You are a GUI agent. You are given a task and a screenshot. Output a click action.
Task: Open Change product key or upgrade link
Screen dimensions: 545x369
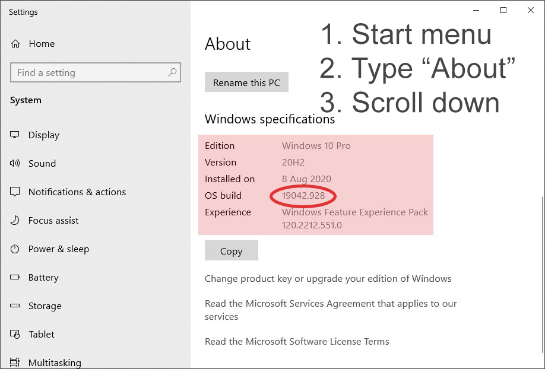(x=328, y=279)
